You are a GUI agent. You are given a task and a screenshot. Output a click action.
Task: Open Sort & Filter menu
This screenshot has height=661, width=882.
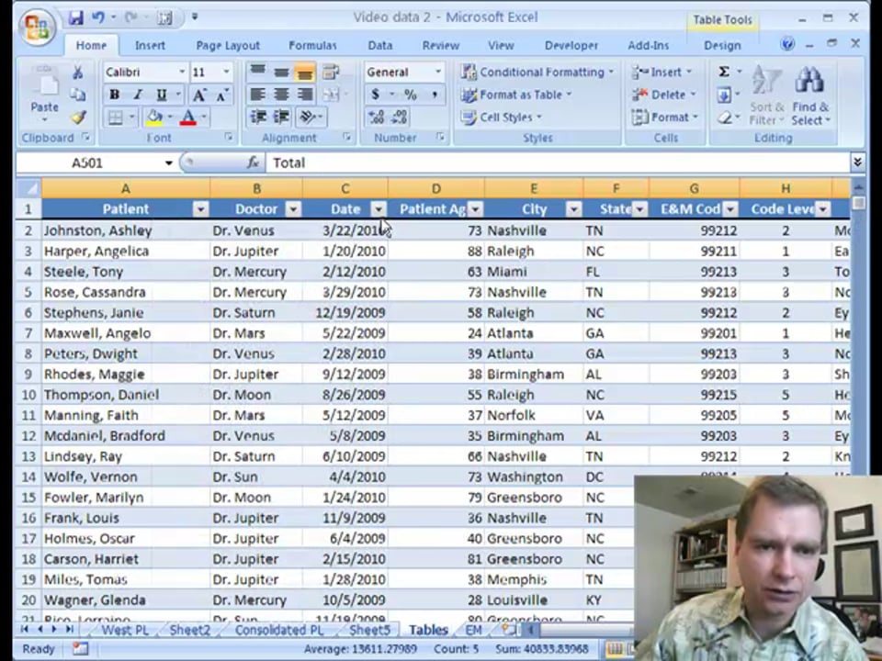(x=766, y=95)
